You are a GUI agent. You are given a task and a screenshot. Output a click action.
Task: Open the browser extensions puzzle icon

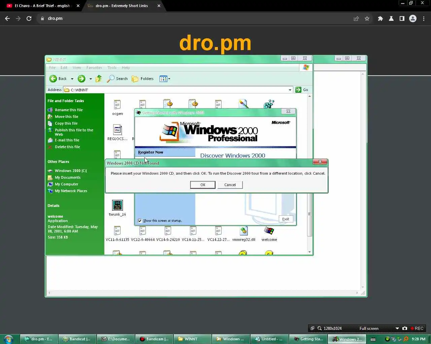point(380,18)
